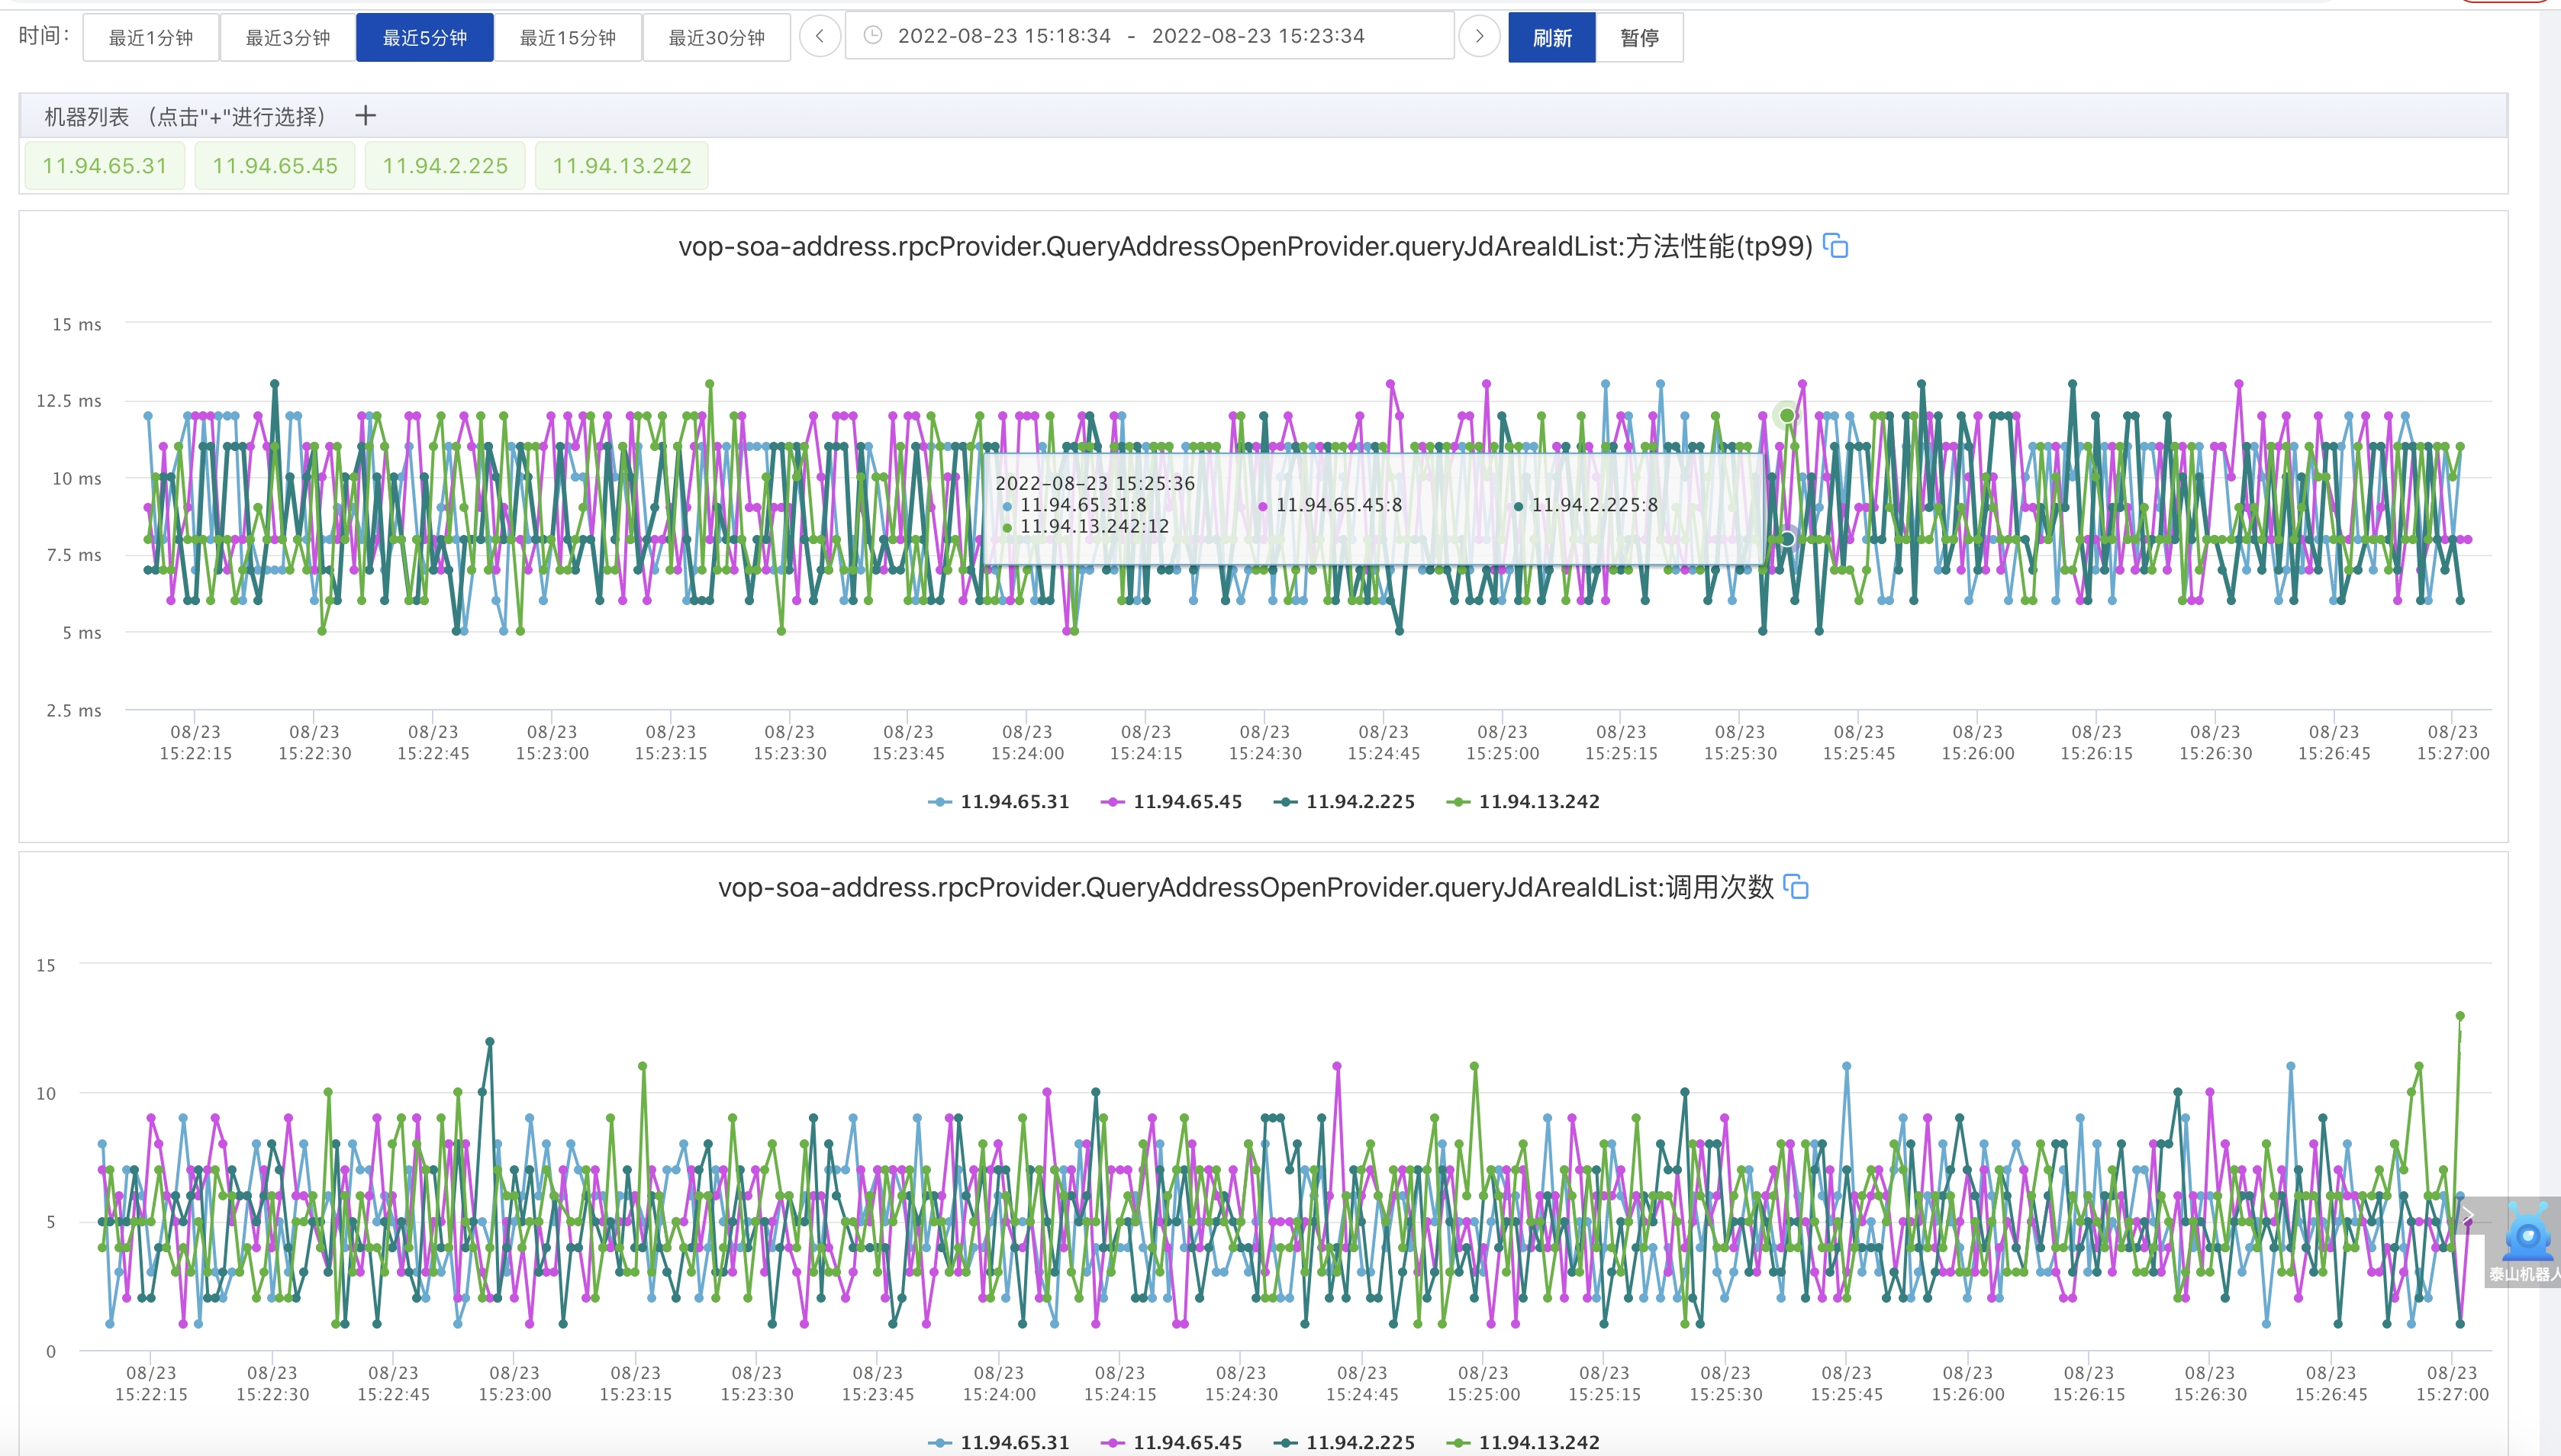Click the clock icon in date field
The width and height of the screenshot is (2561, 1456).
pos(873,36)
